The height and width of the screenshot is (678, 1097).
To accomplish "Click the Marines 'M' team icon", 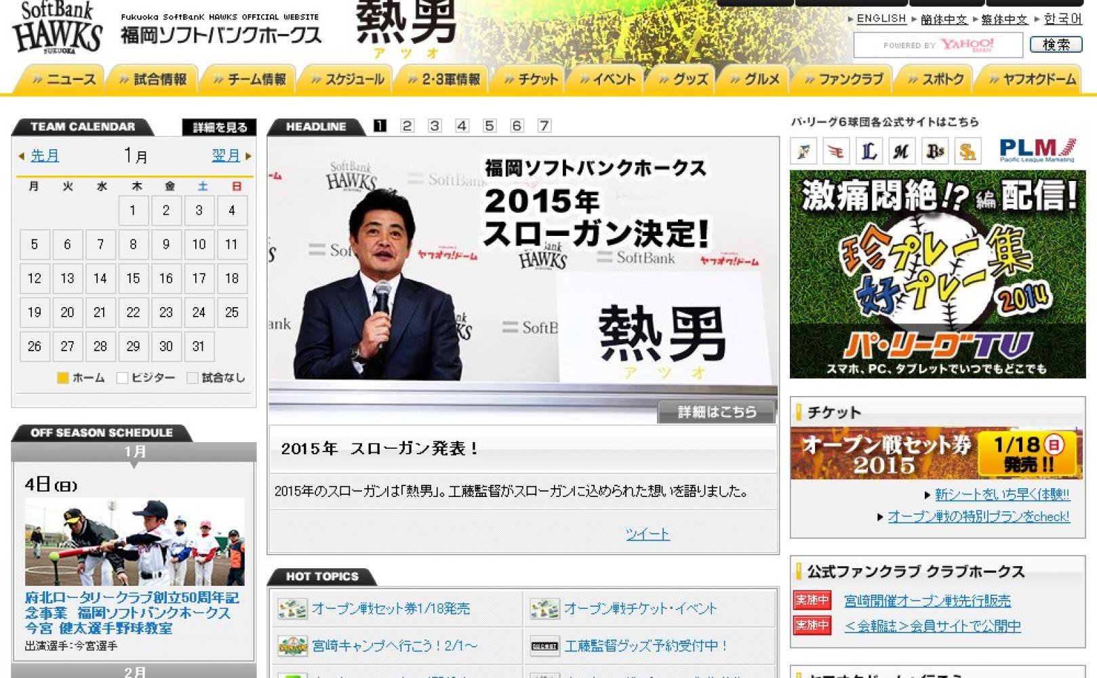I will click(902, 151).
